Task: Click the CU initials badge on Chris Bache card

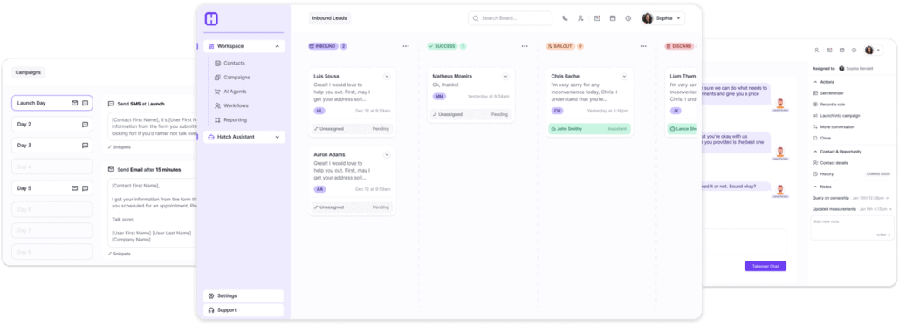Action: (x=557, y=111)
